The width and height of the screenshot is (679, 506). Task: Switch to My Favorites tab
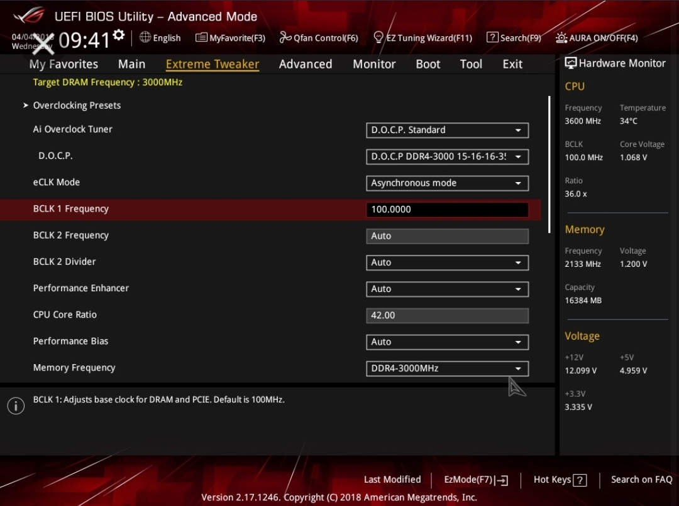63,64
